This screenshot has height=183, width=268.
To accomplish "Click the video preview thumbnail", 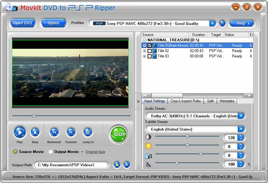I will [x=70, y=73].
